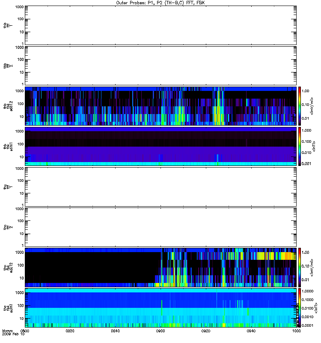The height and width of the screenshot is (343, 321).
Task: Click the 'thb fbk edc12' panel y-axis title
Action: point(8,106)
